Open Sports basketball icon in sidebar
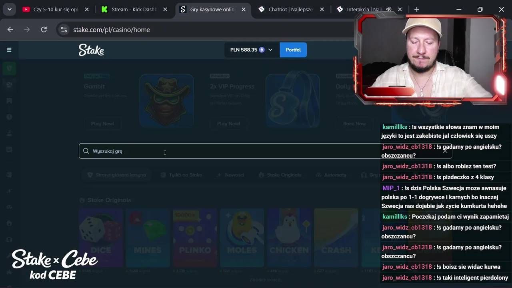The height and width of the screenshot is (288, 512). pyautogui.click(x=9, y=84)
